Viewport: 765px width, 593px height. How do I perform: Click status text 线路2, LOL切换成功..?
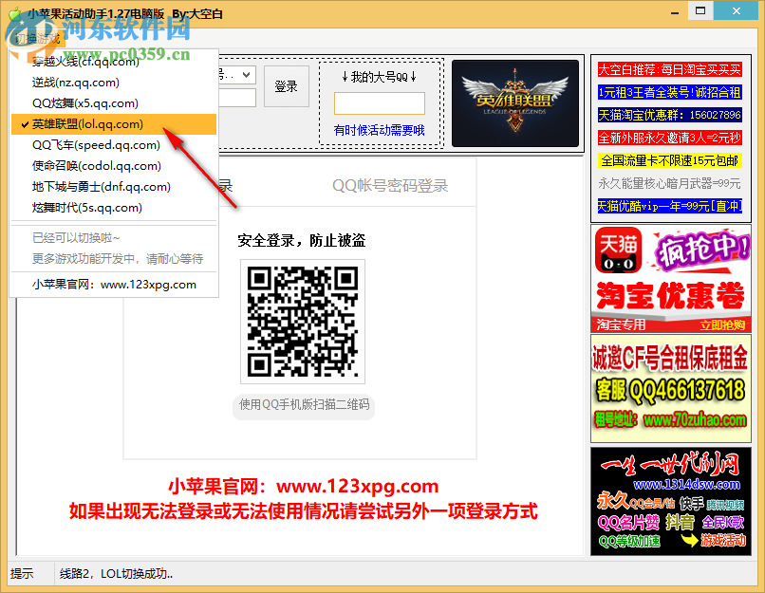116,574
